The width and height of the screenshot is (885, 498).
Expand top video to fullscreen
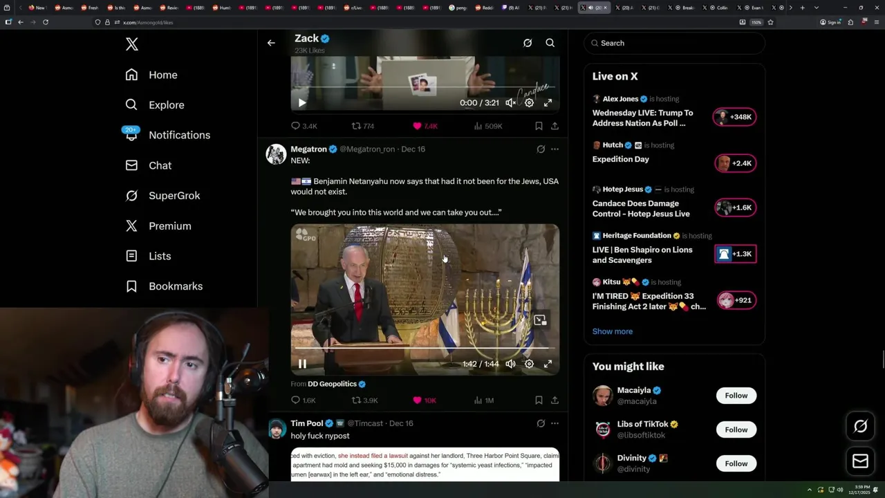pos(548,102)
